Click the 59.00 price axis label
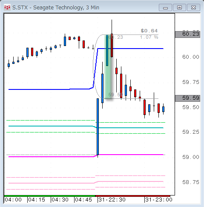The image size is (204, 207). tap(191, 157)
